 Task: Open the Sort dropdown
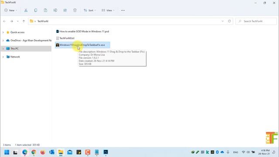pyautogui.click(x=90, y=10)
